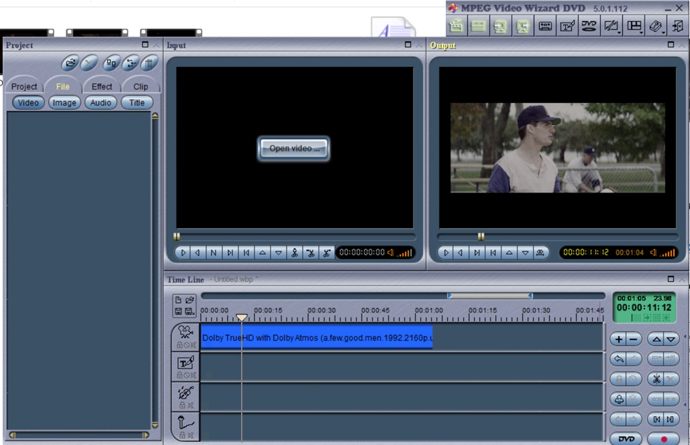Show the Input monitor window via toolbar

click(500, 26)
